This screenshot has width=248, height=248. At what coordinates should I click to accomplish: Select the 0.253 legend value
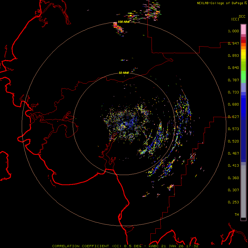click(233, 202)
